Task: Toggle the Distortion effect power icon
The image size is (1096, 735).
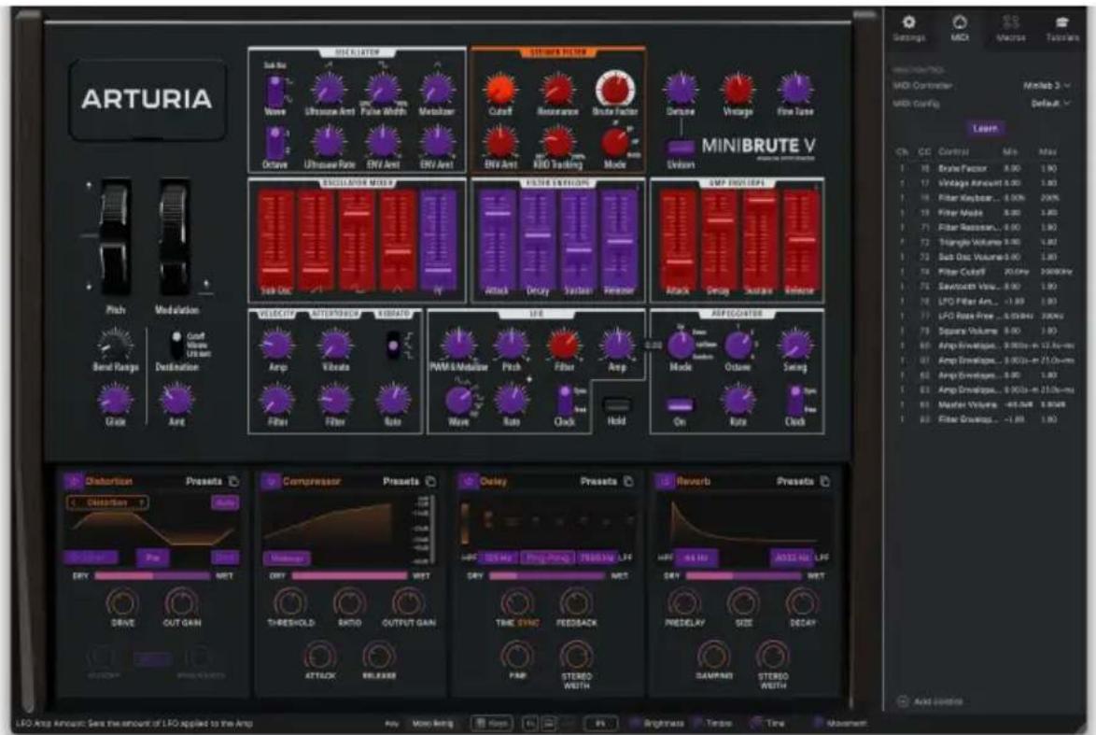Action: point(73,481)
